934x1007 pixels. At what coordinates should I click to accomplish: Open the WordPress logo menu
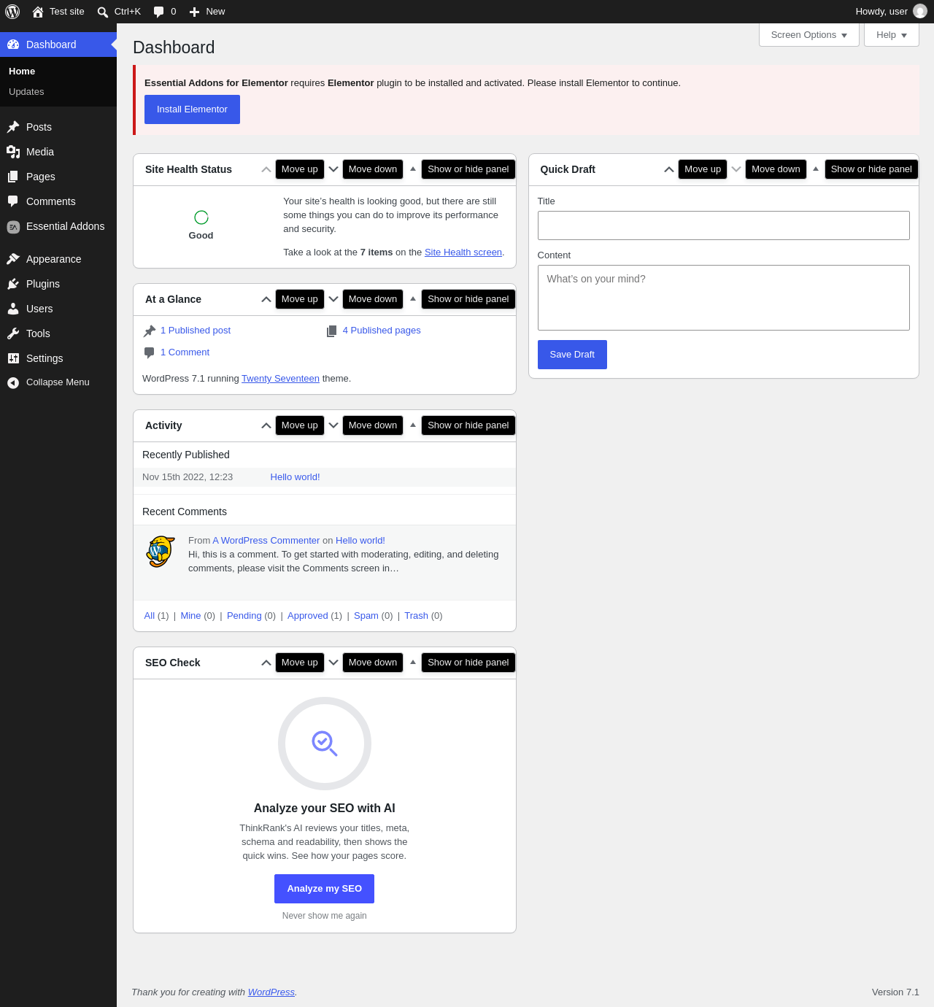click(x=12, y=12)
